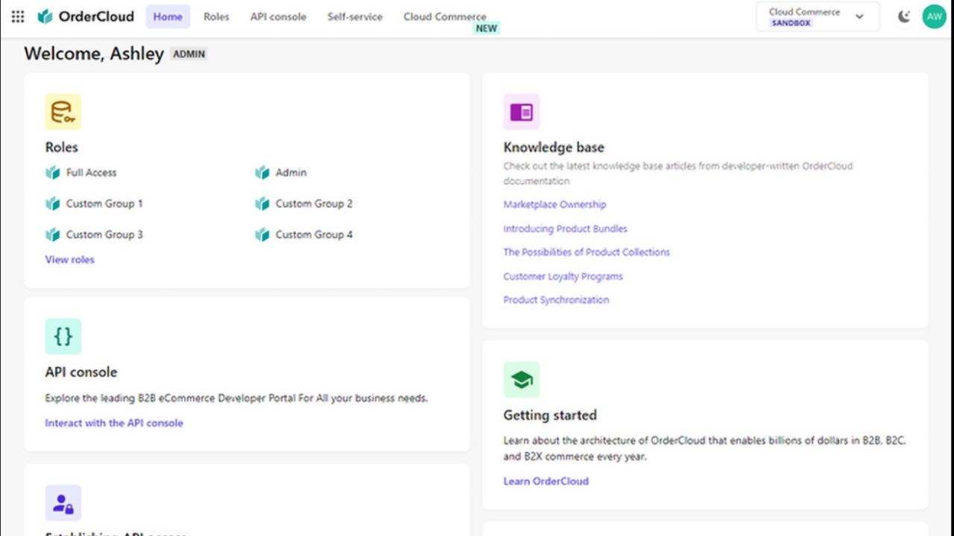Click the OrderCloud logo
The width and height of the screenshot is (954, 536).
[86, 16]
